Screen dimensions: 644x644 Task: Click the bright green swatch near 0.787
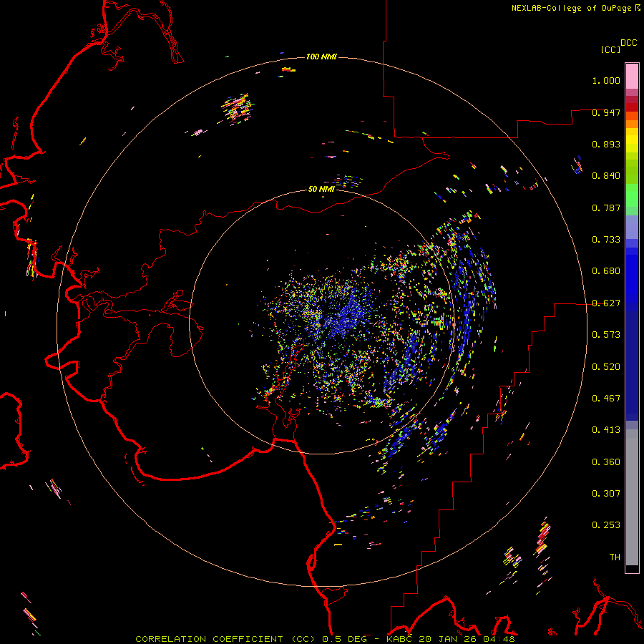632,195
